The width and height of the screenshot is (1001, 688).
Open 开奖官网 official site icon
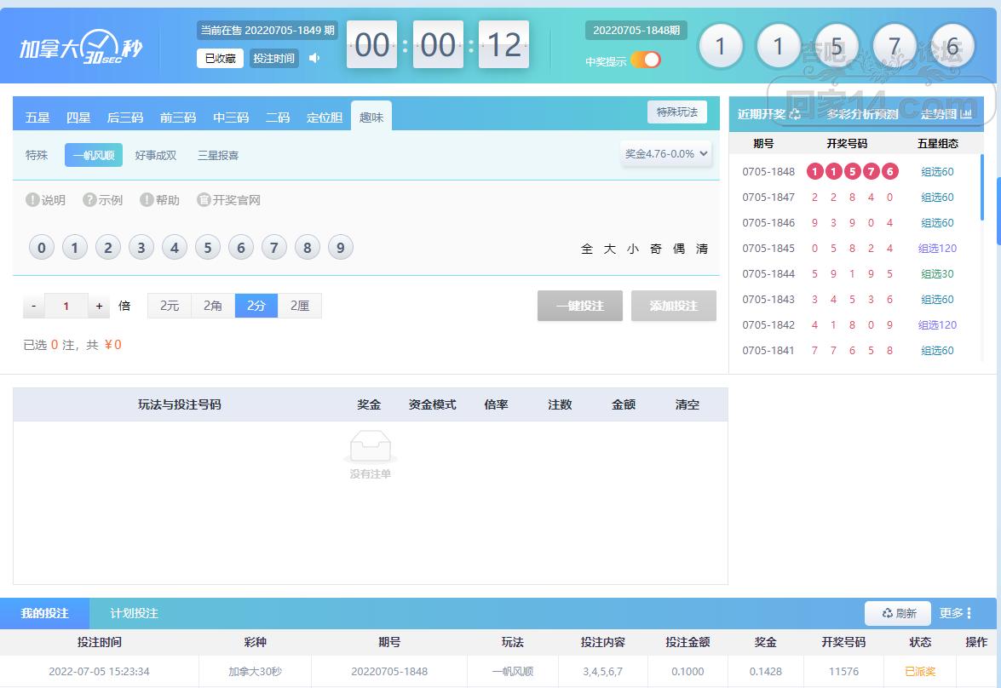pos(204,200)
